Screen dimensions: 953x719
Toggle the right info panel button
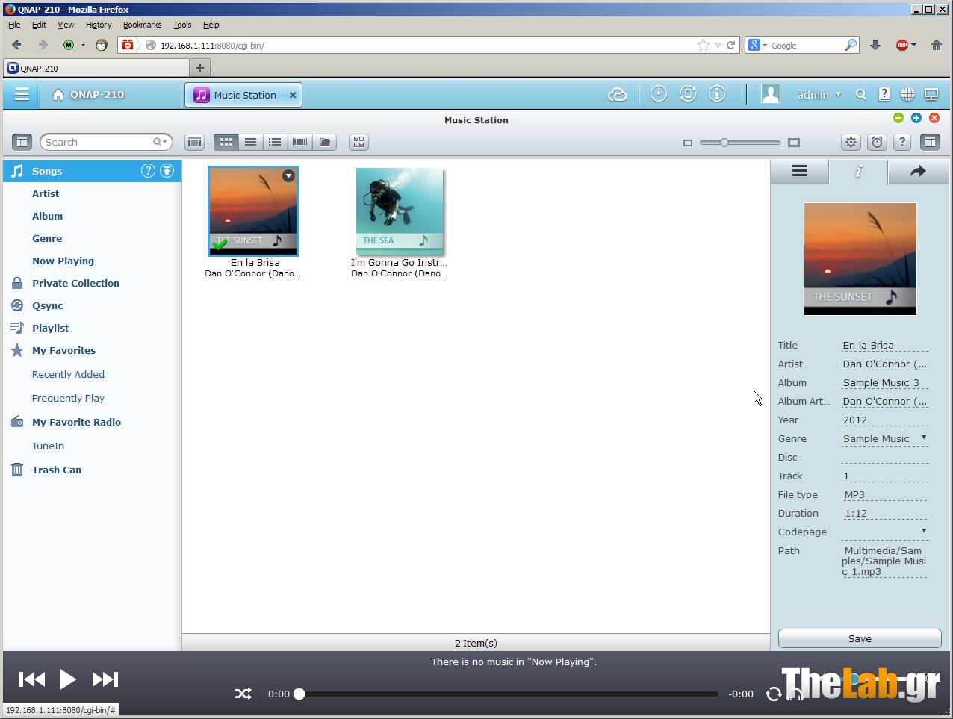930,142
